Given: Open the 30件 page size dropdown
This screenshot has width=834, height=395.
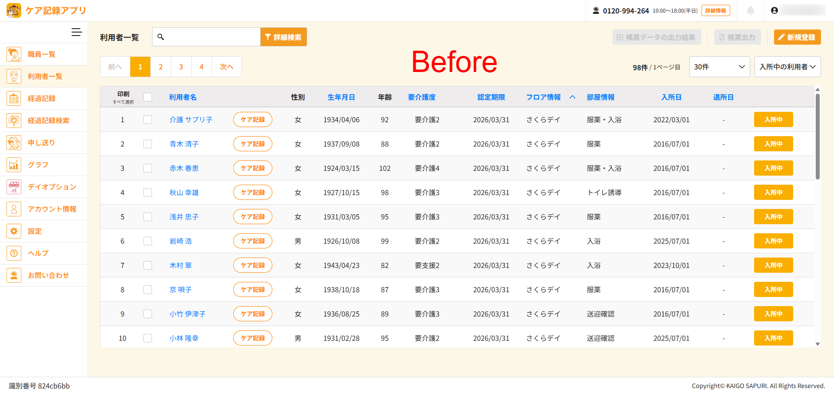Looking at the screenshot, I should 719,67.
